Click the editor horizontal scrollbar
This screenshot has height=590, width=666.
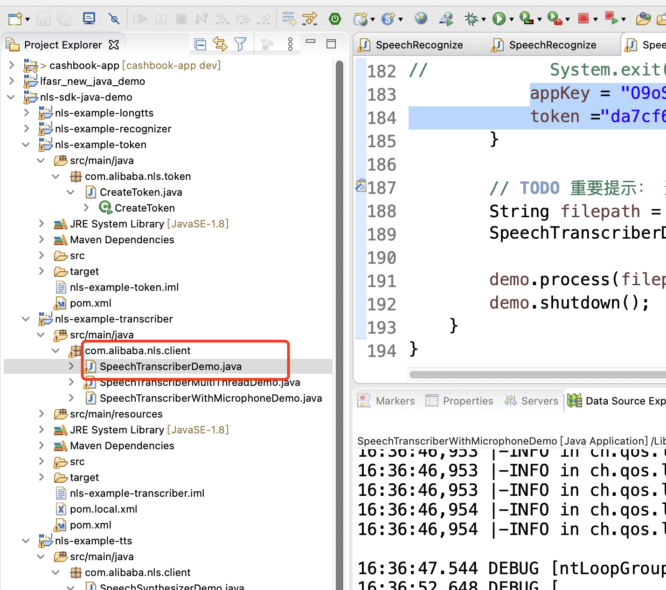pos(537,375)
